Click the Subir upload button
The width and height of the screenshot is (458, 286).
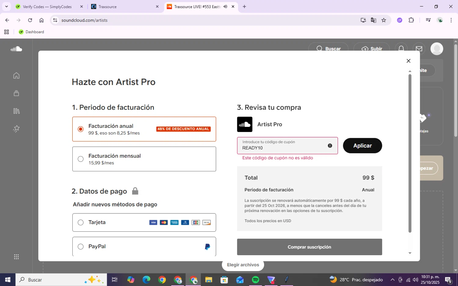tap(372, 48)
